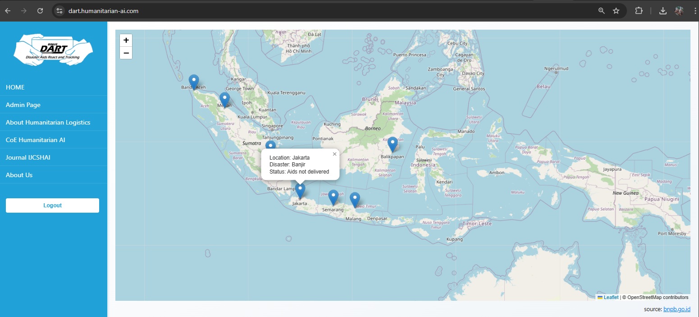Viewport: 699px width, 317px height.
Task: Go to Admin Page in sidebar
Action: (23, 105)
